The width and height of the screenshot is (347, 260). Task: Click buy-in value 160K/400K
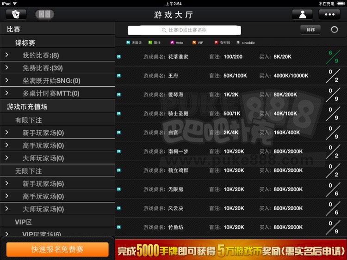point(287,133)
